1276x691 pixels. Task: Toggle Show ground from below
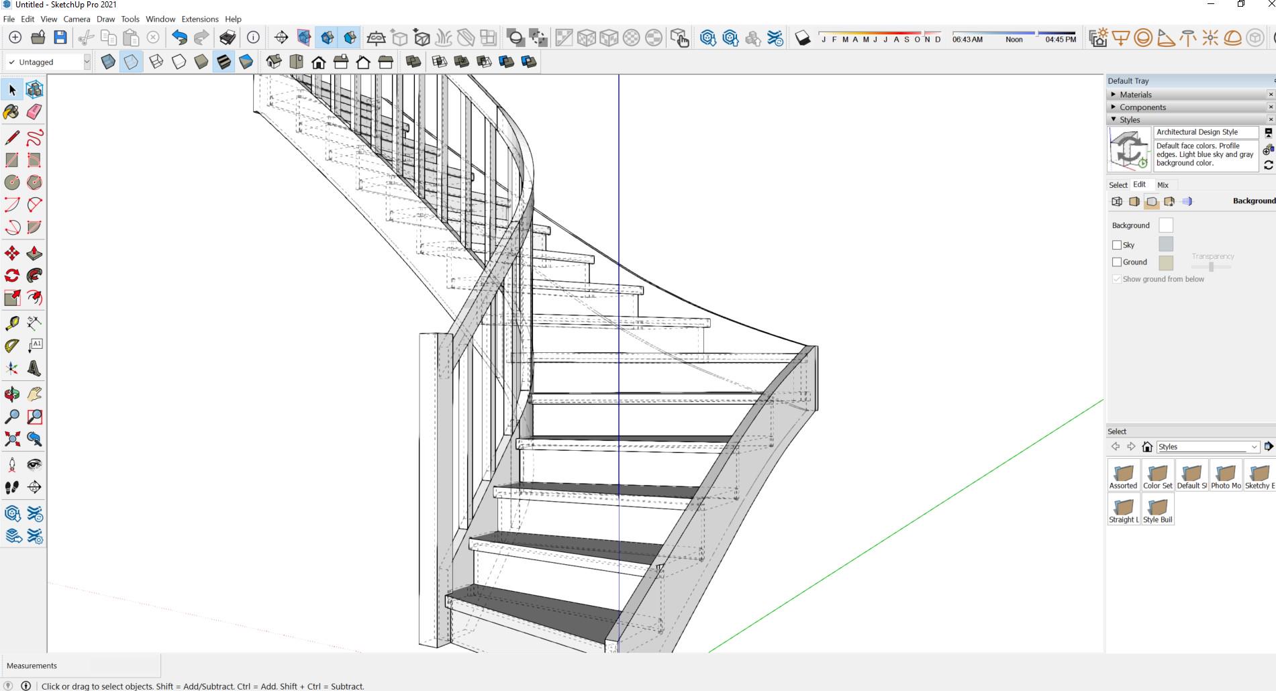click(1117, 279)
